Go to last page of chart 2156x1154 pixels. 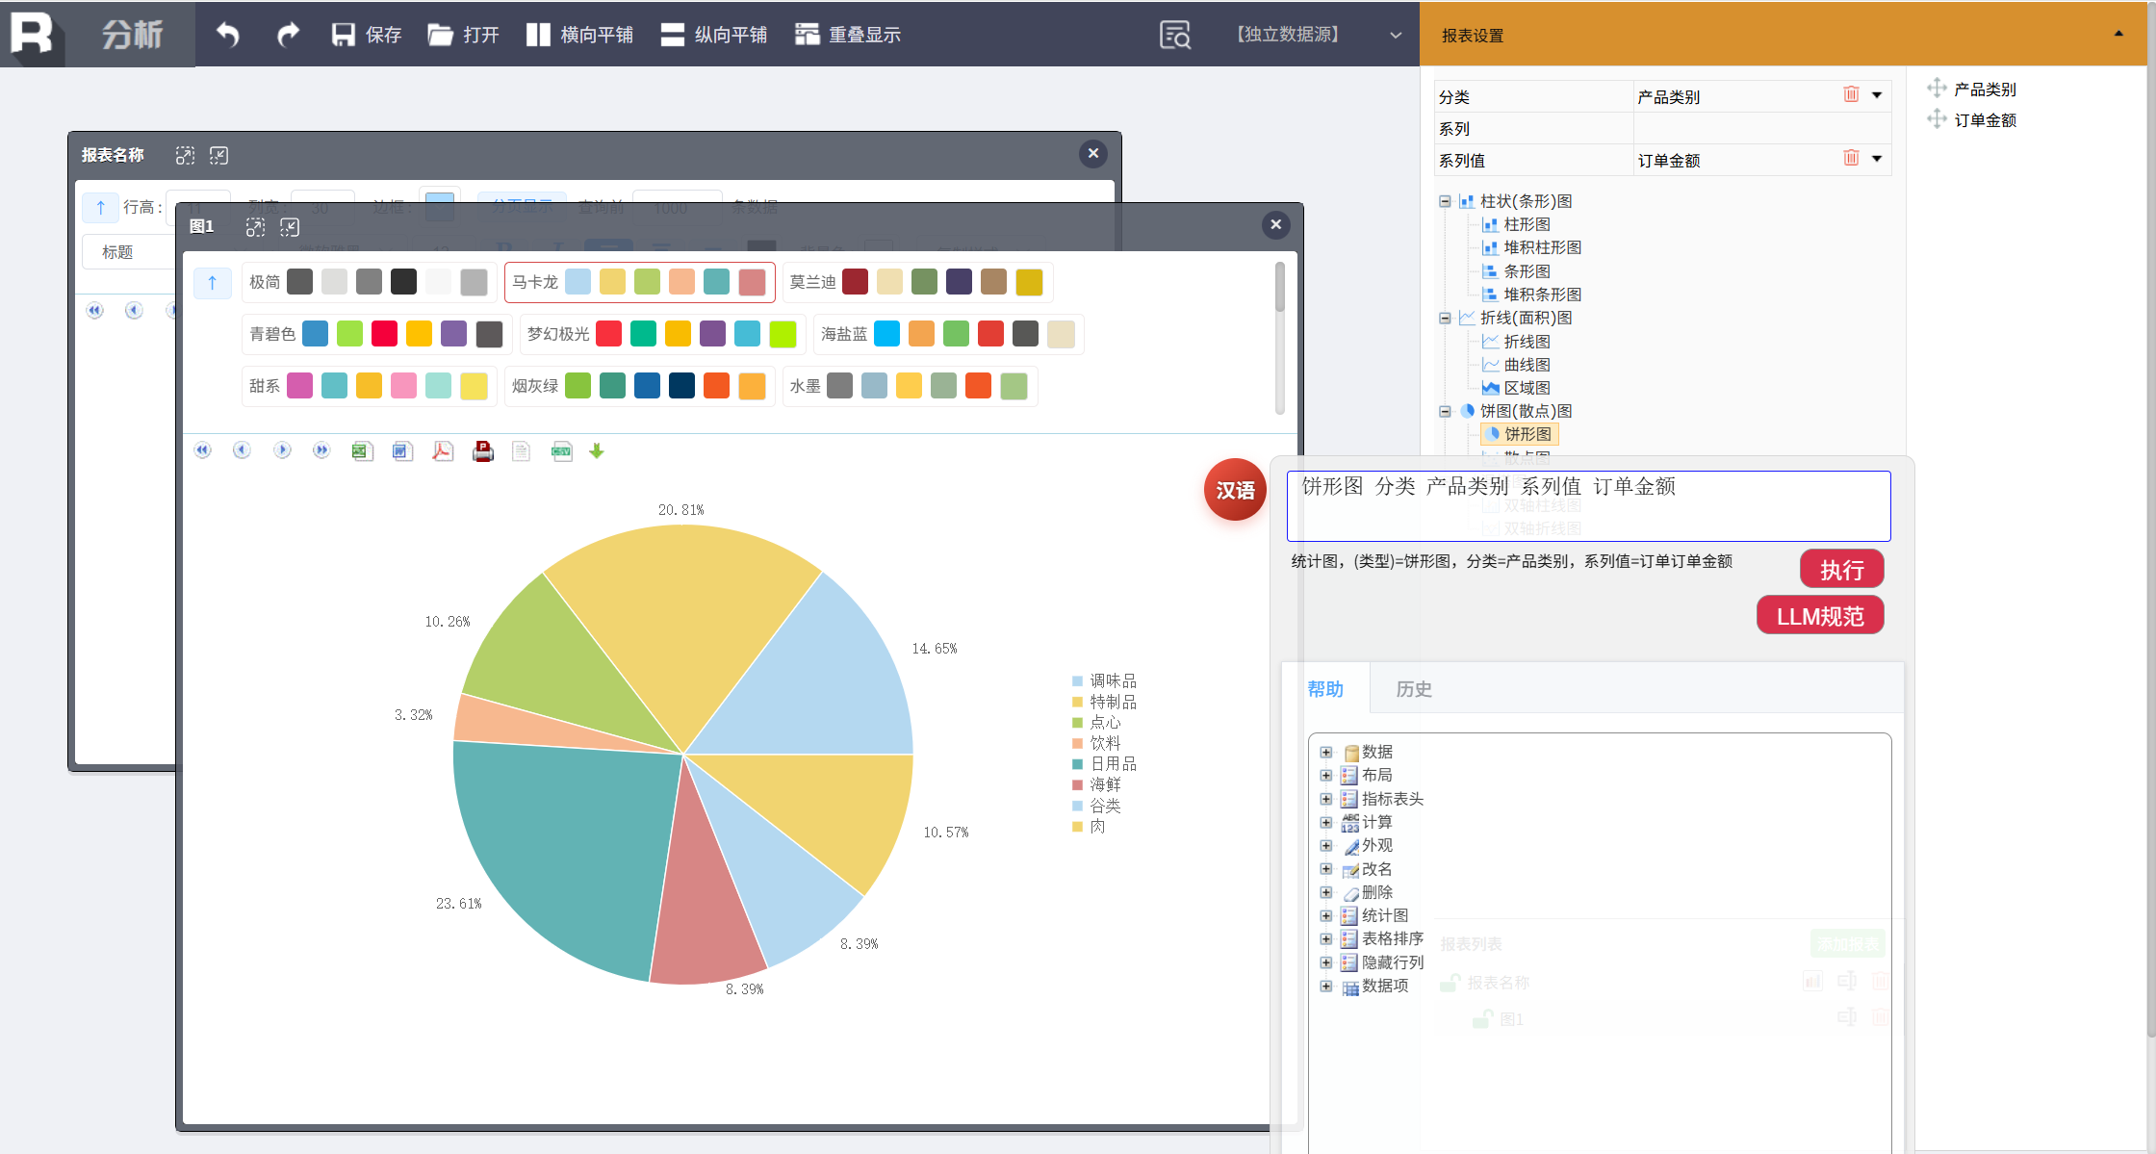321,450
